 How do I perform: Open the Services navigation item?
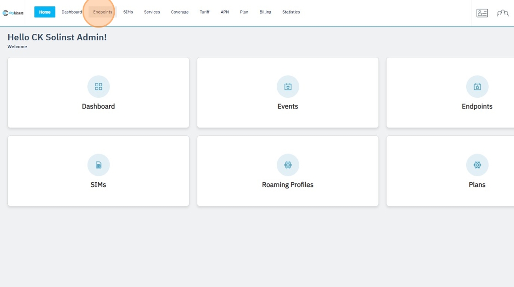tap(152, 12)
